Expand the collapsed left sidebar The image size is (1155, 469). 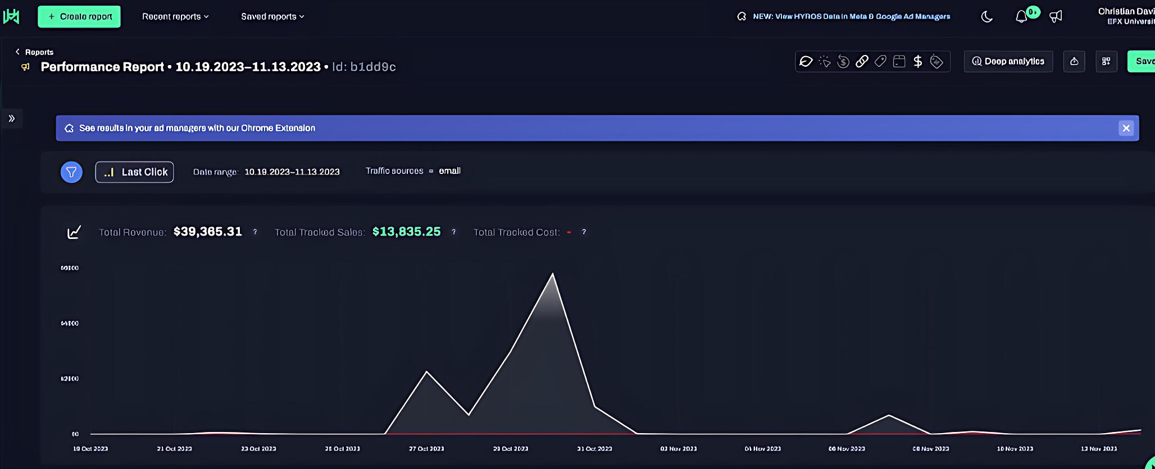(12, 118)
